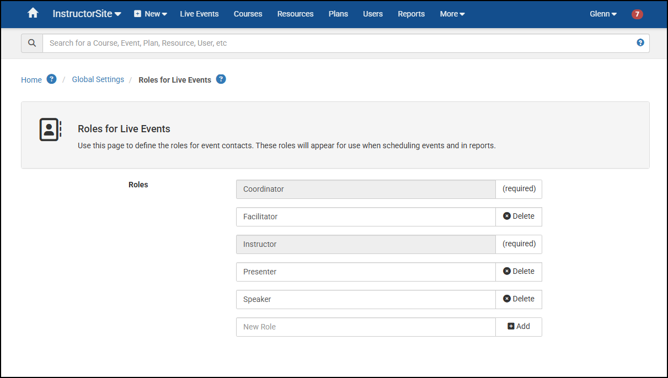
Task: Open Live Events in navigation bar
Action: click(x=199, y=14)
